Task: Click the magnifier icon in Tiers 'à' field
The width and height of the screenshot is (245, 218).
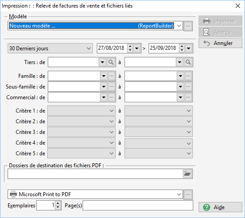Action: coord(188,62)
